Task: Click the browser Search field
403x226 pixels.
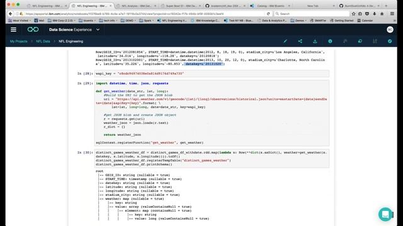Action: point(312,14)
